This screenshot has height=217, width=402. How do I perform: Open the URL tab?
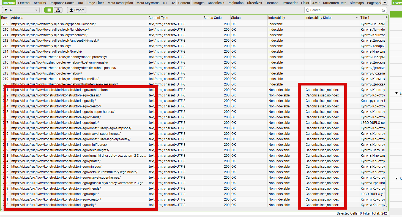coord(81,3)
